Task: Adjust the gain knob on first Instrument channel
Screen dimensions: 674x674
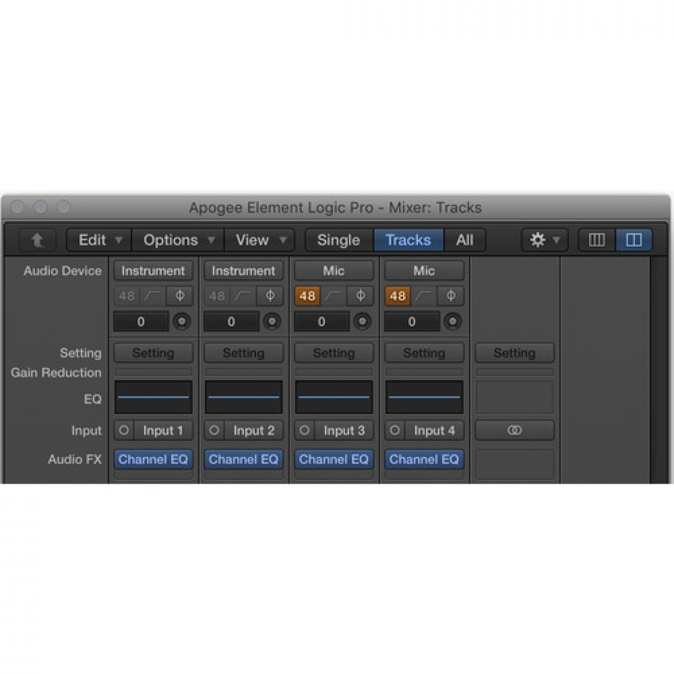Action: (x=181, y=322)
